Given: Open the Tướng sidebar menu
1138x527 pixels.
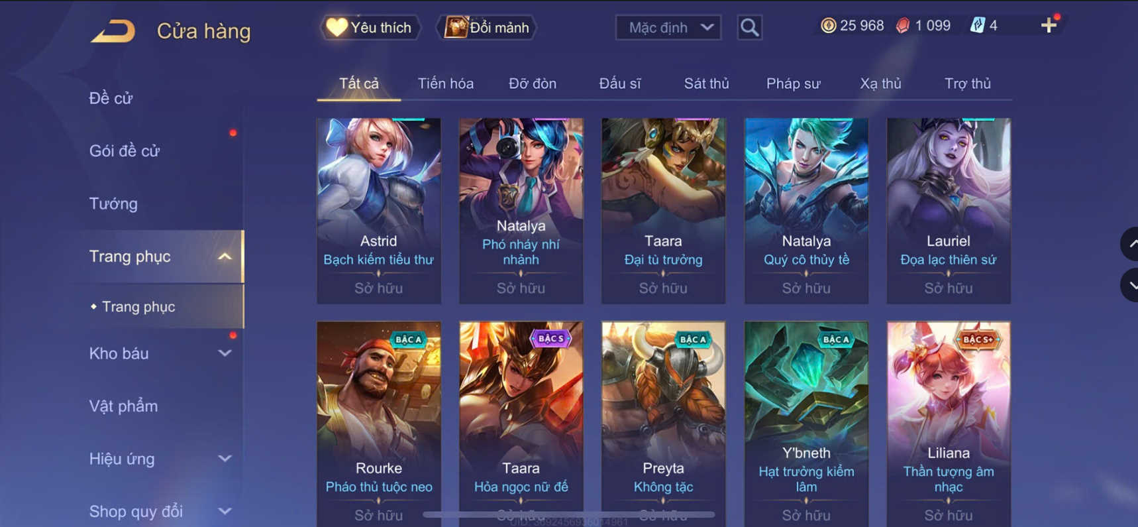Looking at the screenshot, I should pyautogui.click(x=113, y=204).
